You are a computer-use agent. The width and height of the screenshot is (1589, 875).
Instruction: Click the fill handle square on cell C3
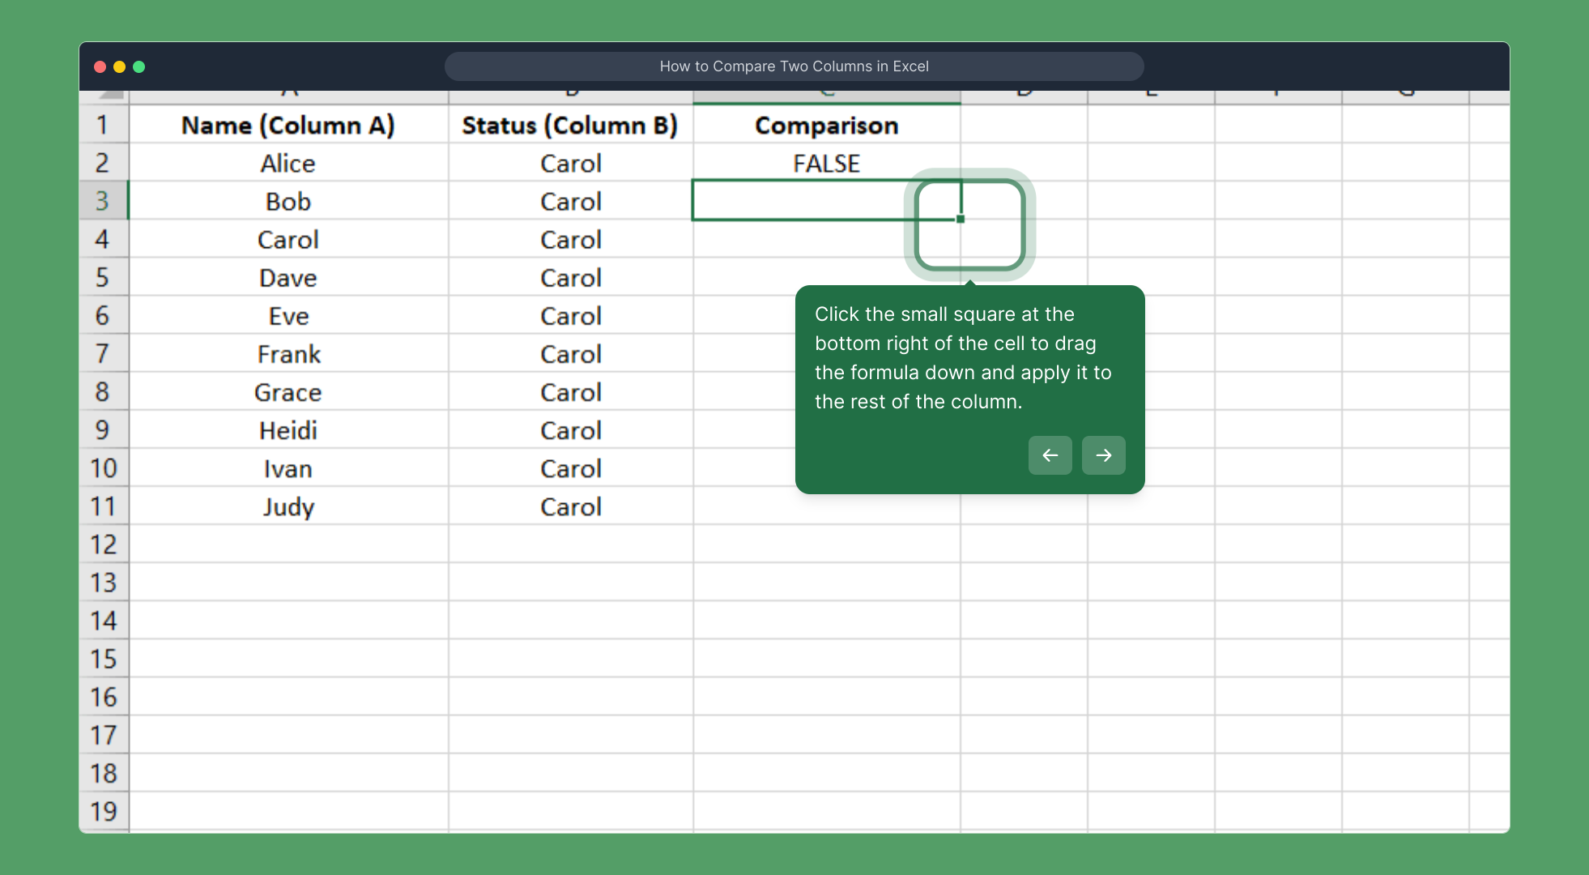tap(961, 219)
